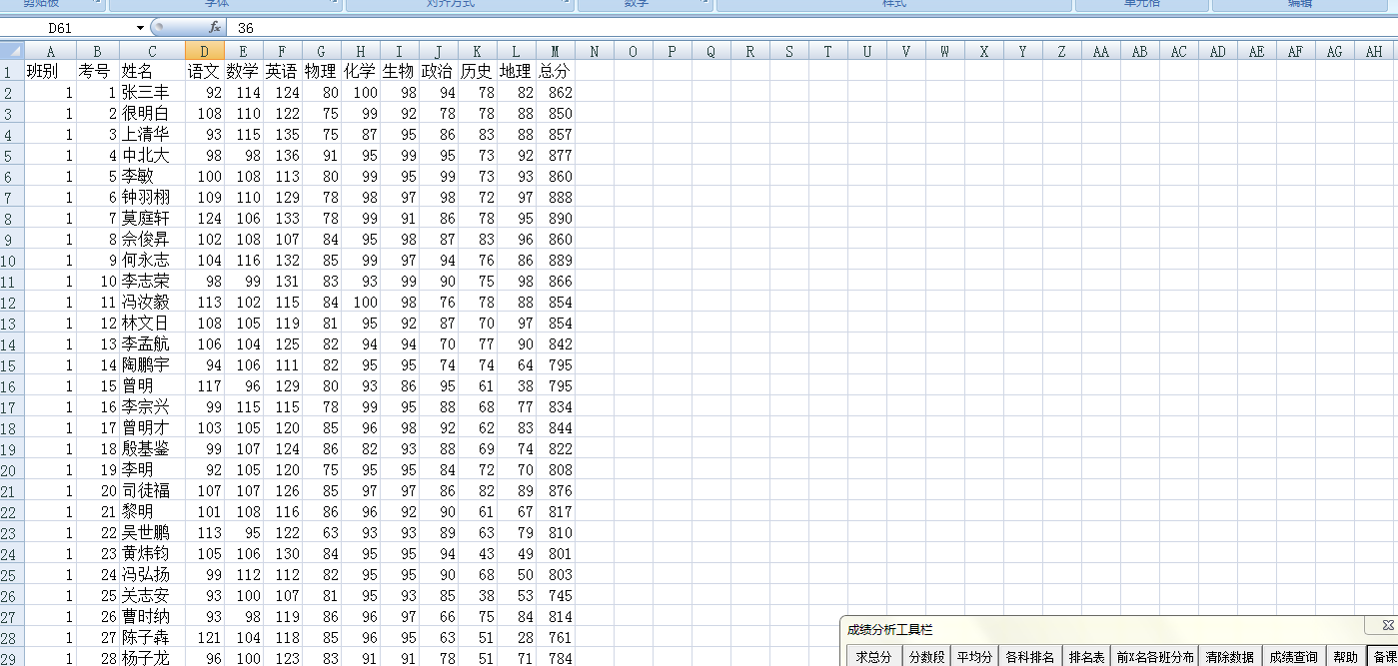The width and height of the screenshot is (1398, 666).
Task: Select the 化学 header cell
Action: pos(360,71)
